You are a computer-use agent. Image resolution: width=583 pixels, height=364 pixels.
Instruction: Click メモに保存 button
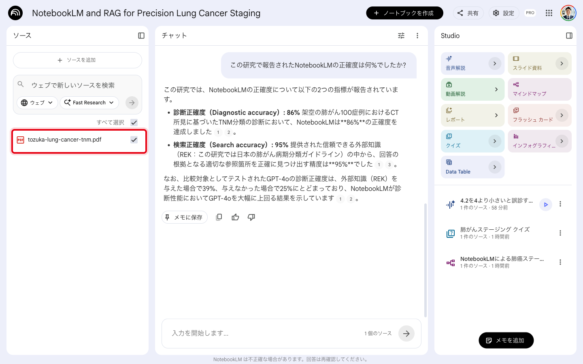pos(185,217)
